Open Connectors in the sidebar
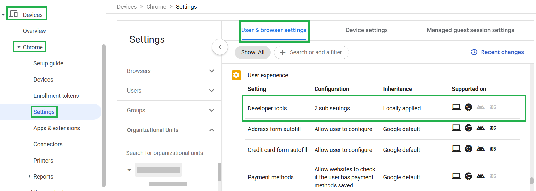Image resolution: width=536 pixels, height=191 pixels. (x=48, y=144)
